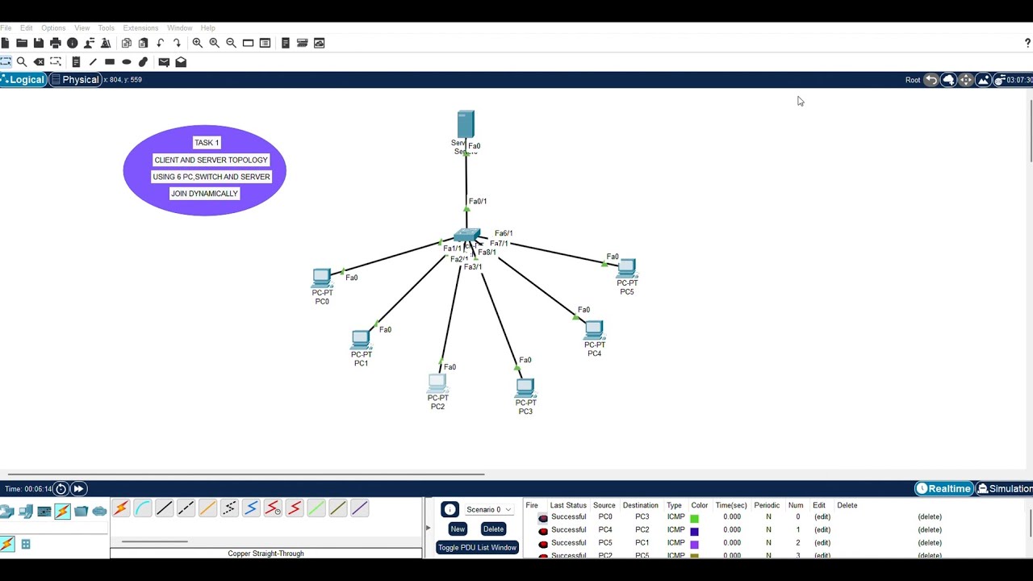Open a file using folder icon
This screenshot has height=581, width=1033.
(22, 43)
